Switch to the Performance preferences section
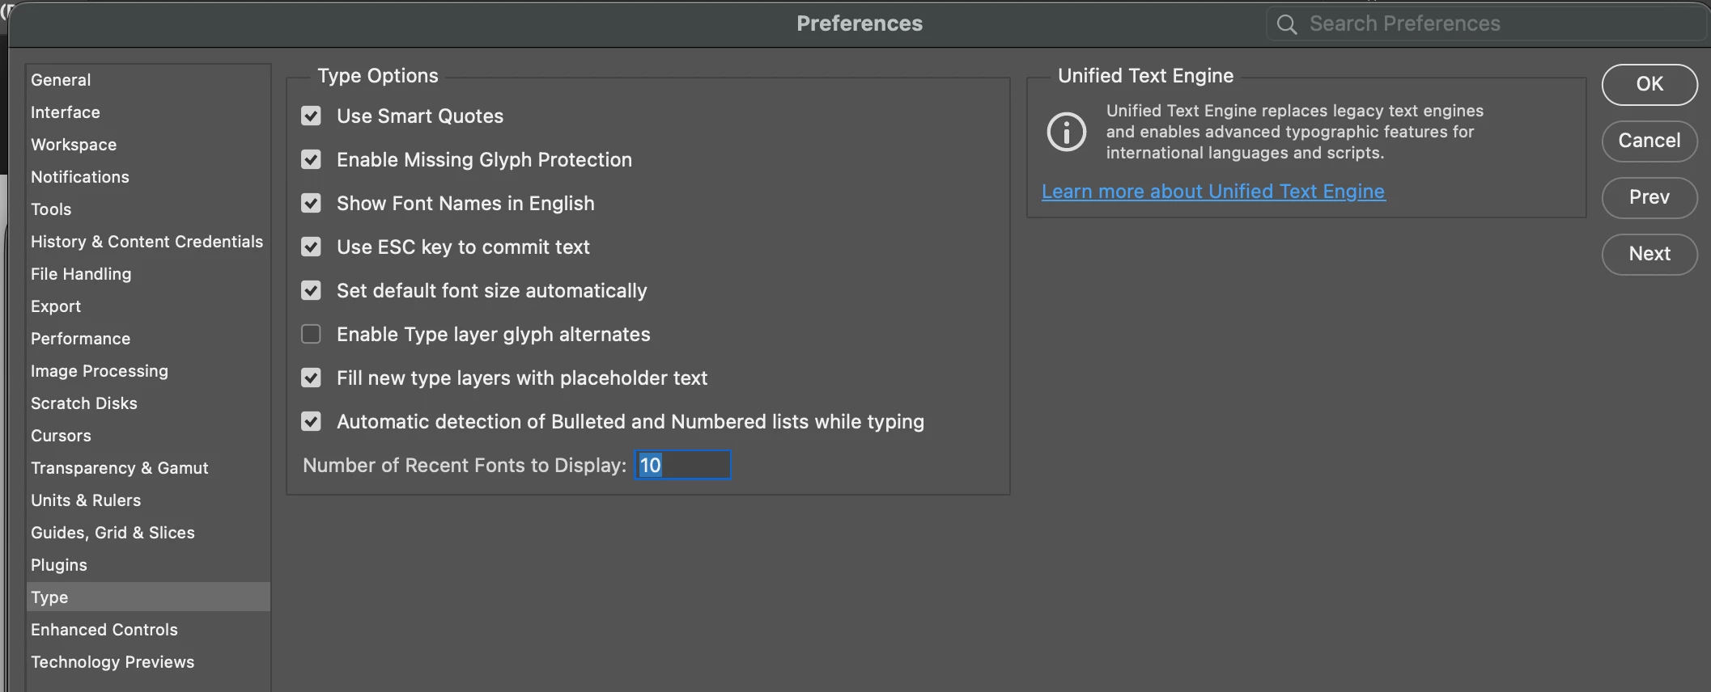This screenshot has width=1711, height=692. click(x=80, y=339)
